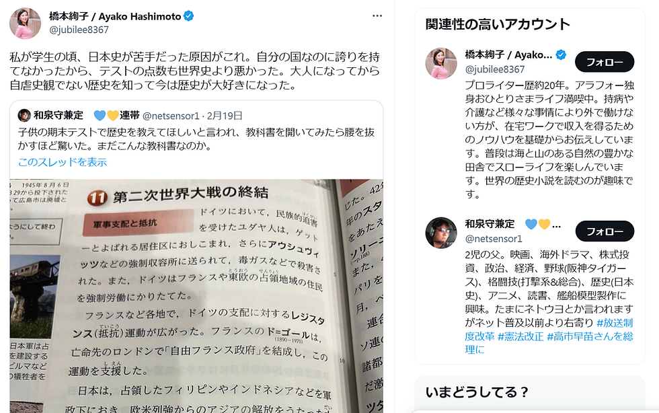Screen dimensions: 659x413
Task: Click 和泉守兼定's small avatar in quoted tweet
Action: pos(24,115)
